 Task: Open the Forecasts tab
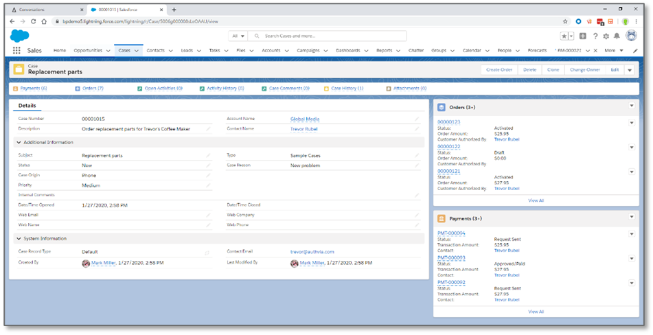point(537,50)
